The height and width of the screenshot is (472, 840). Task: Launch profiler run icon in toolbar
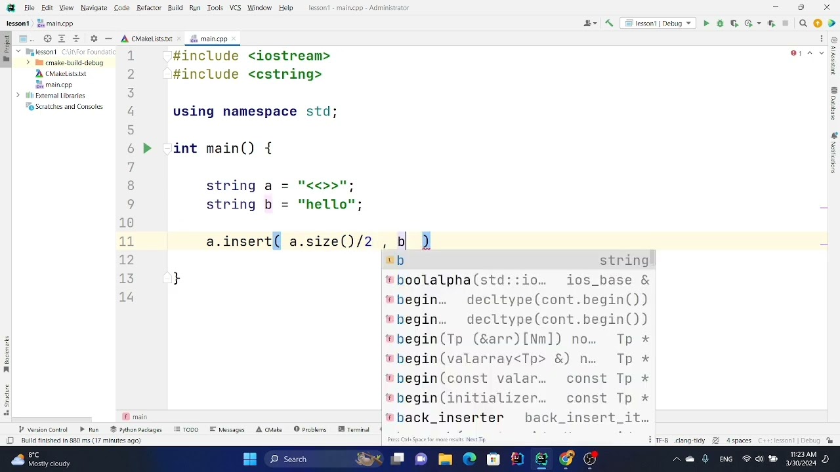[747, 24]
